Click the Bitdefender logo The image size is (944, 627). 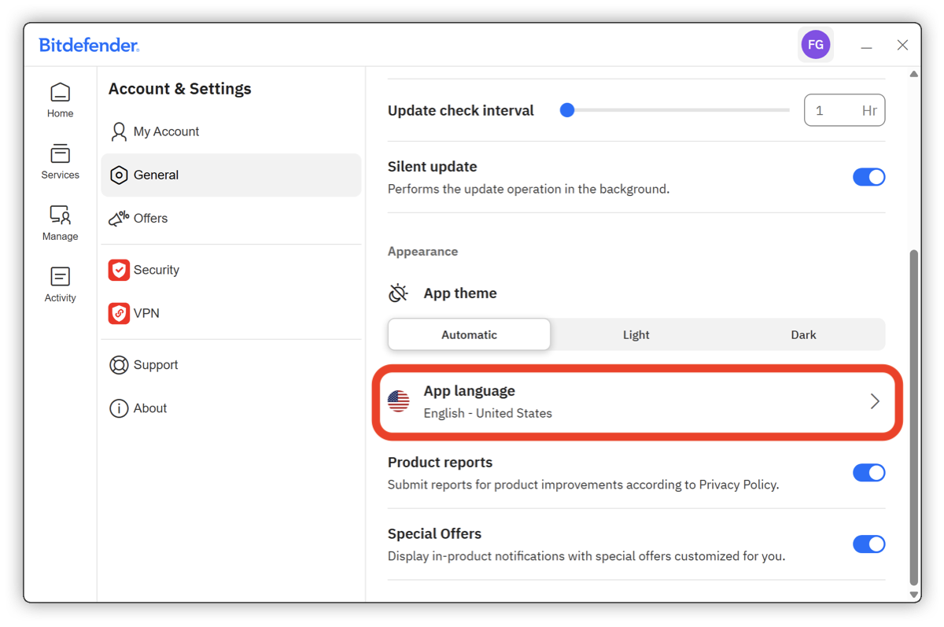[x=89, y=46]
